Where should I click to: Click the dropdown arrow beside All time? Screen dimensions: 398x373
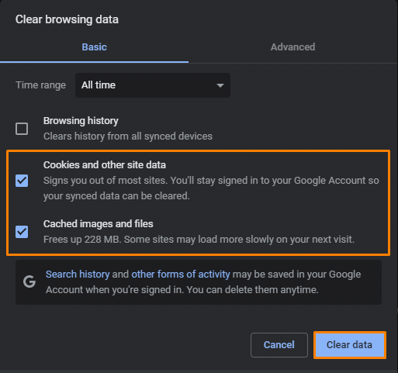point(220,85)
